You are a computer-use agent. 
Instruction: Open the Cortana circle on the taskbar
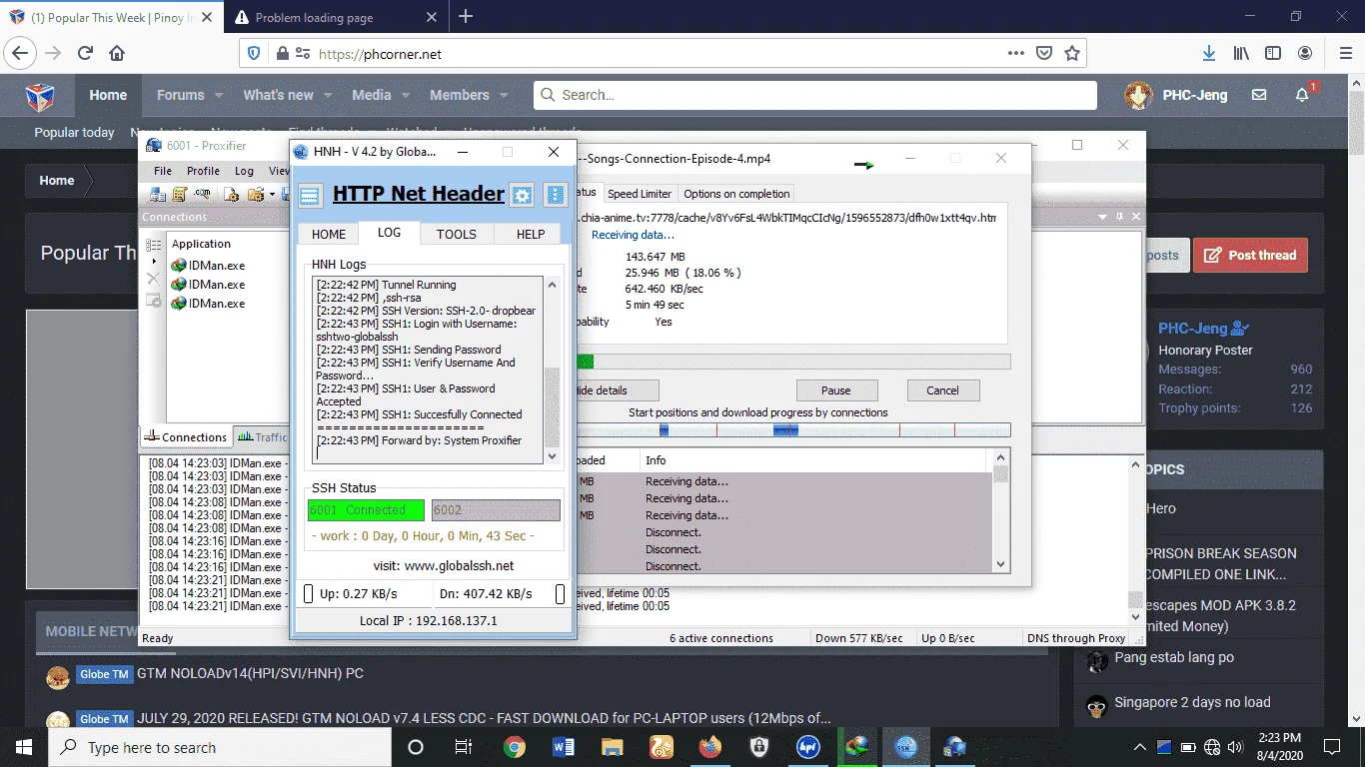[x=416, y=747]
